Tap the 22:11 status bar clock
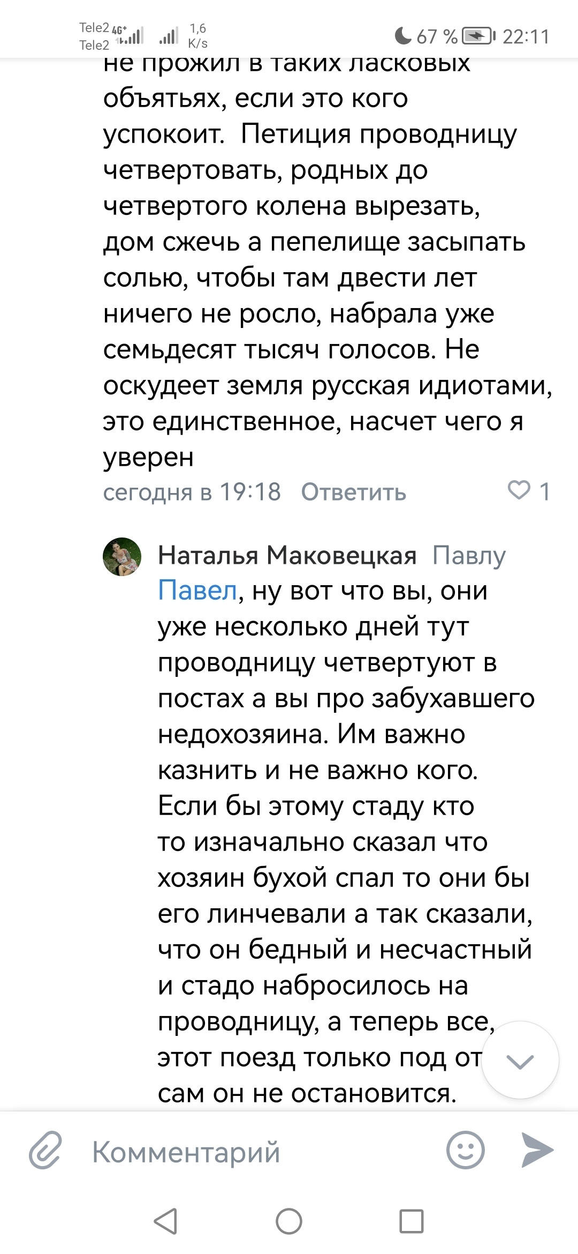The height and width of the screenshot is (1254, 578). (526, 36)
